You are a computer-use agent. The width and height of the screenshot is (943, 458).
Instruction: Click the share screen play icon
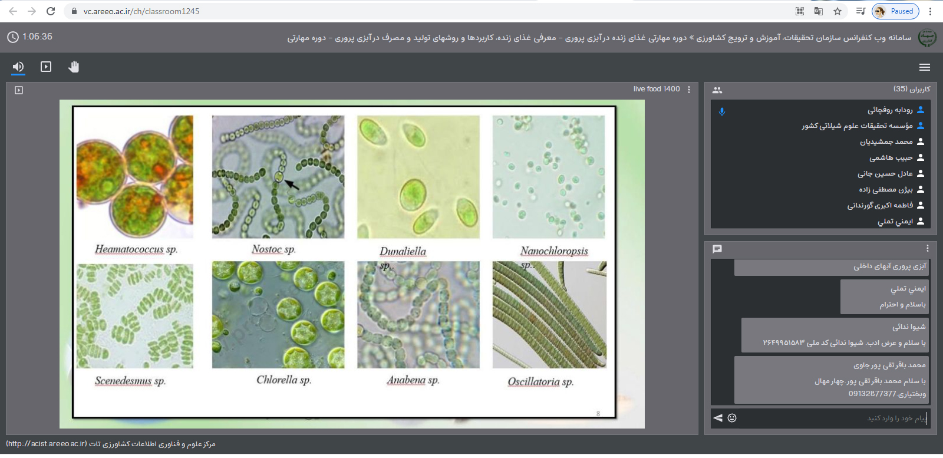(x=46, y=67)
